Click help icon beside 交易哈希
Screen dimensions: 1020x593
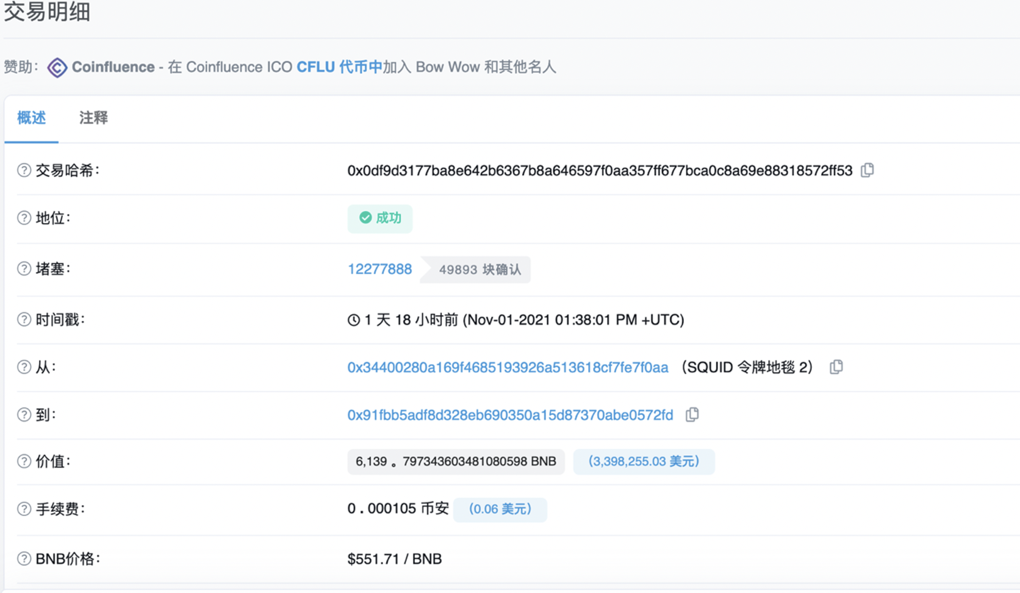point(24,170)
